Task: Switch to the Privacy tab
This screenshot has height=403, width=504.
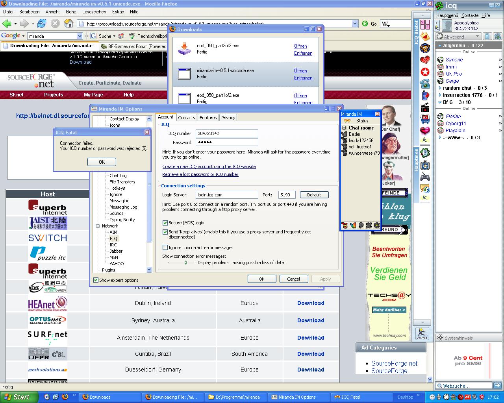Action: pyautogui.click(x=228, y=118)
